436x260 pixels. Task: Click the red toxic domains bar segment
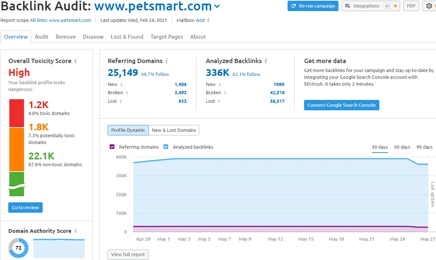point(17,113)
